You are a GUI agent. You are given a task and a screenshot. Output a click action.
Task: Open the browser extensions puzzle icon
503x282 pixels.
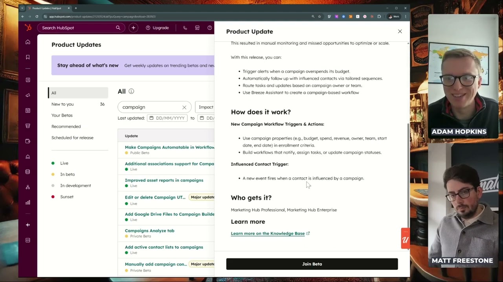379,16
